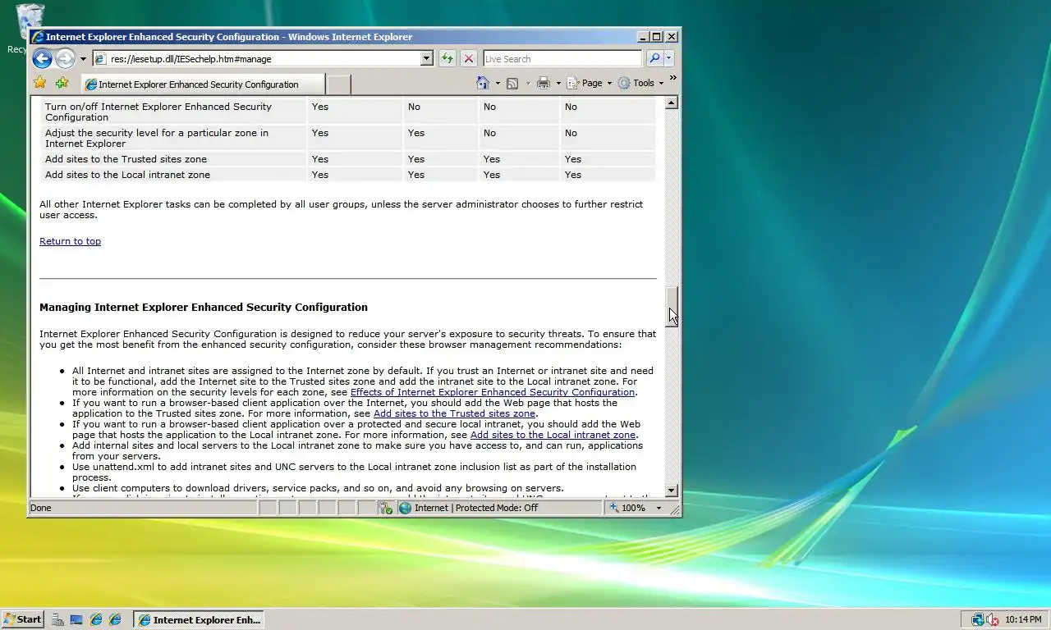Open the Page menu

coord(591,83)
